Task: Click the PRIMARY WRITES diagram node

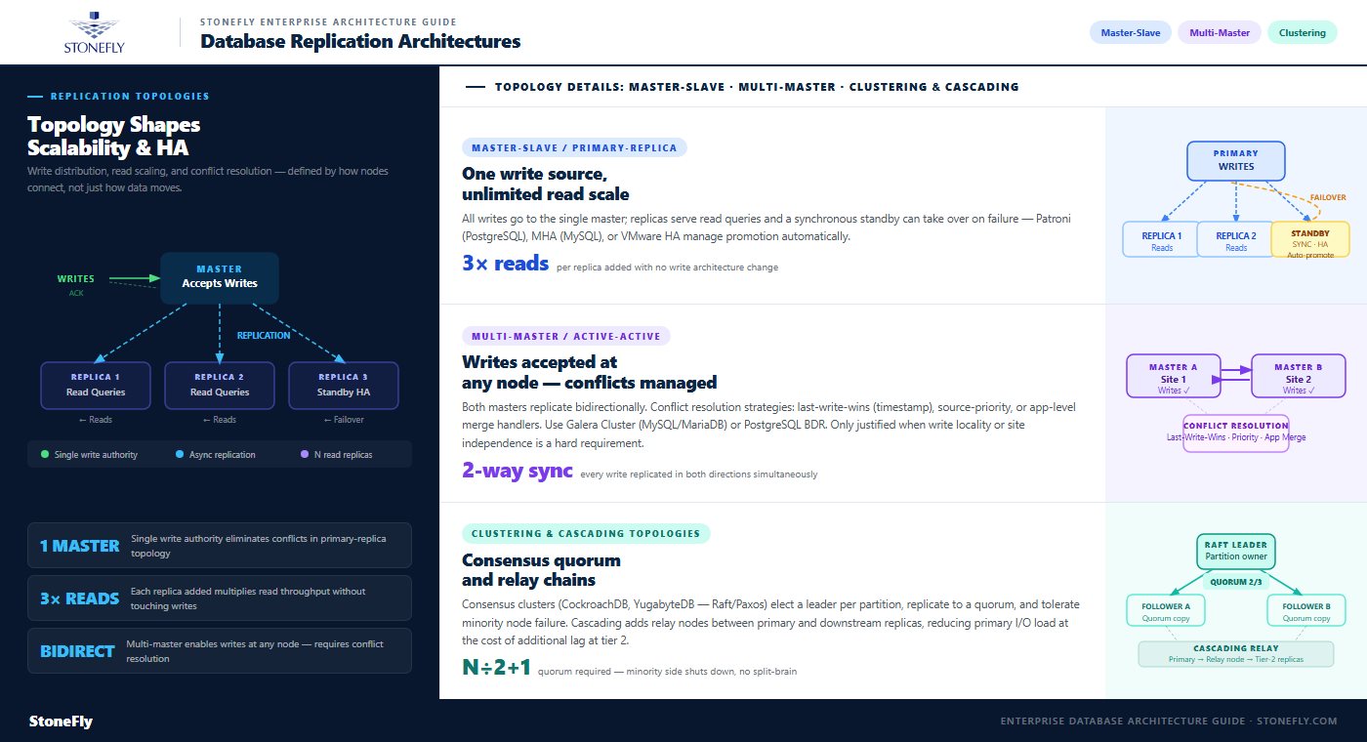Action: coord(1236,160)
